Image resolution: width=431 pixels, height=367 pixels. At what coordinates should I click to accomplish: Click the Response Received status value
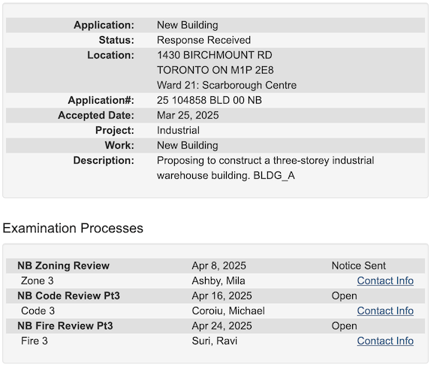point(203,40)
